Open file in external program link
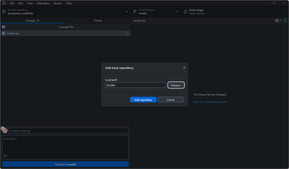 click(x=210, y=102)
